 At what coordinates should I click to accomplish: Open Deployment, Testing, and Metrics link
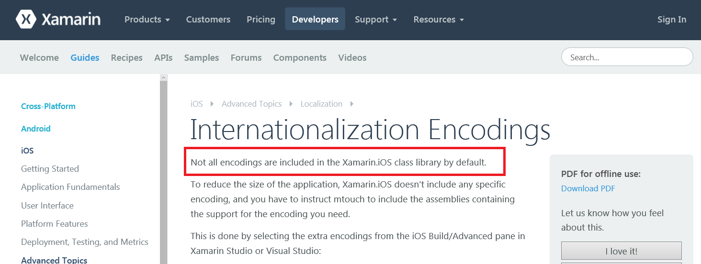point(85,242)
